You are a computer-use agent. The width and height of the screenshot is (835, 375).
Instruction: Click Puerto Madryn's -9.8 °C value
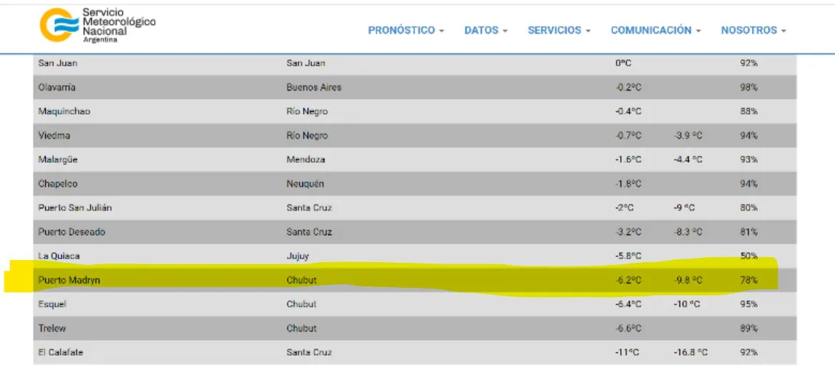point(687,280)
